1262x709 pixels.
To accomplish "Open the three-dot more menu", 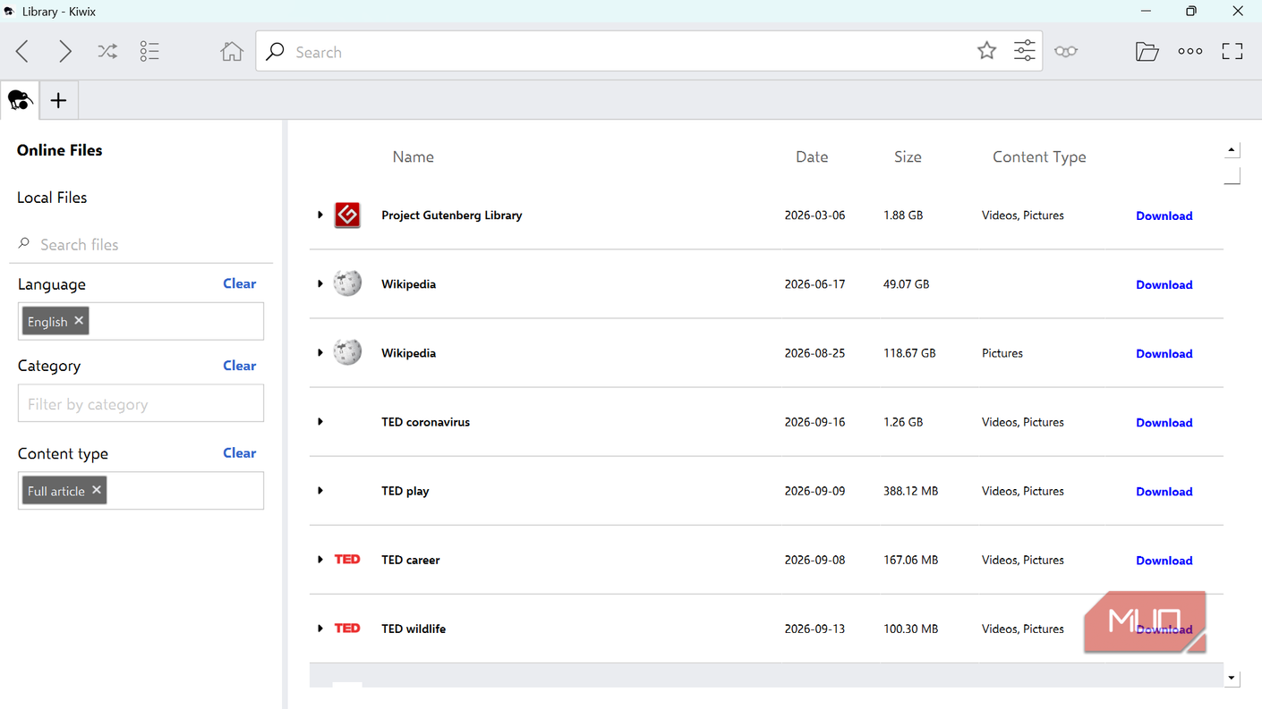I will [1190, 52].
